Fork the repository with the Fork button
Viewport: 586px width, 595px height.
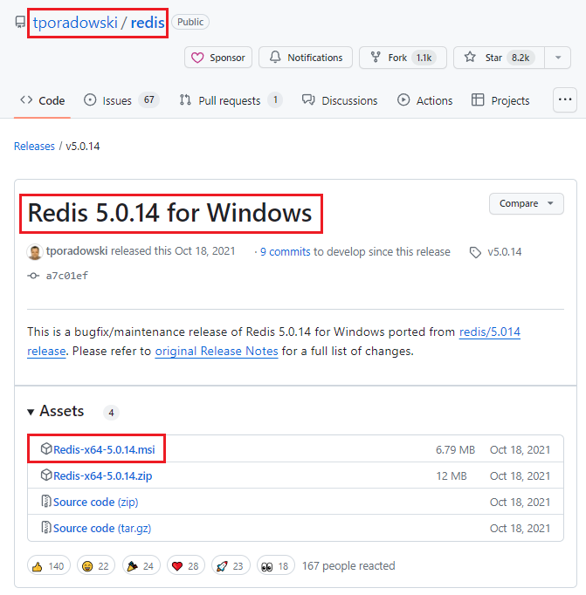coord(403,58)
